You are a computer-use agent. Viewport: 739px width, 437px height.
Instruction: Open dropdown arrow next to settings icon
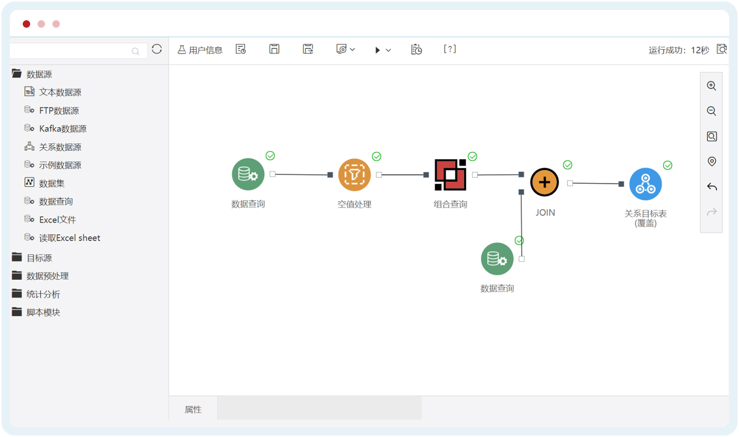pyautogui.click(x=352, y=49)
